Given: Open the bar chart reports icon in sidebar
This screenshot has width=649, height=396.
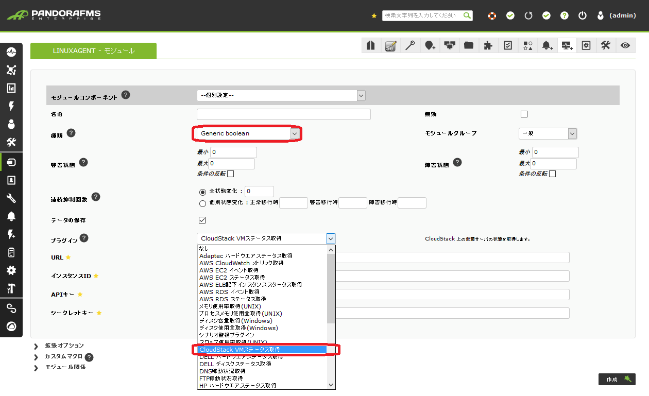Looking at the screenshot, I should pos(11,88).
